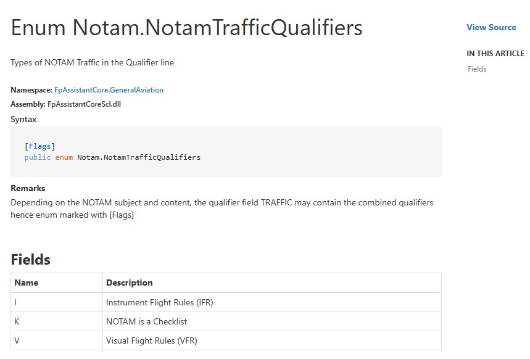Open the FpAssistantCore namespace link
Viewport: 530px width, 359px height.
pos(80,90)
